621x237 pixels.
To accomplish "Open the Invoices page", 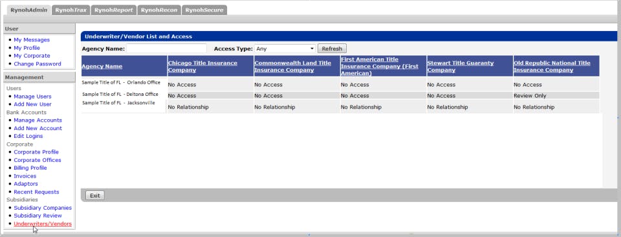I will [25, 176].
